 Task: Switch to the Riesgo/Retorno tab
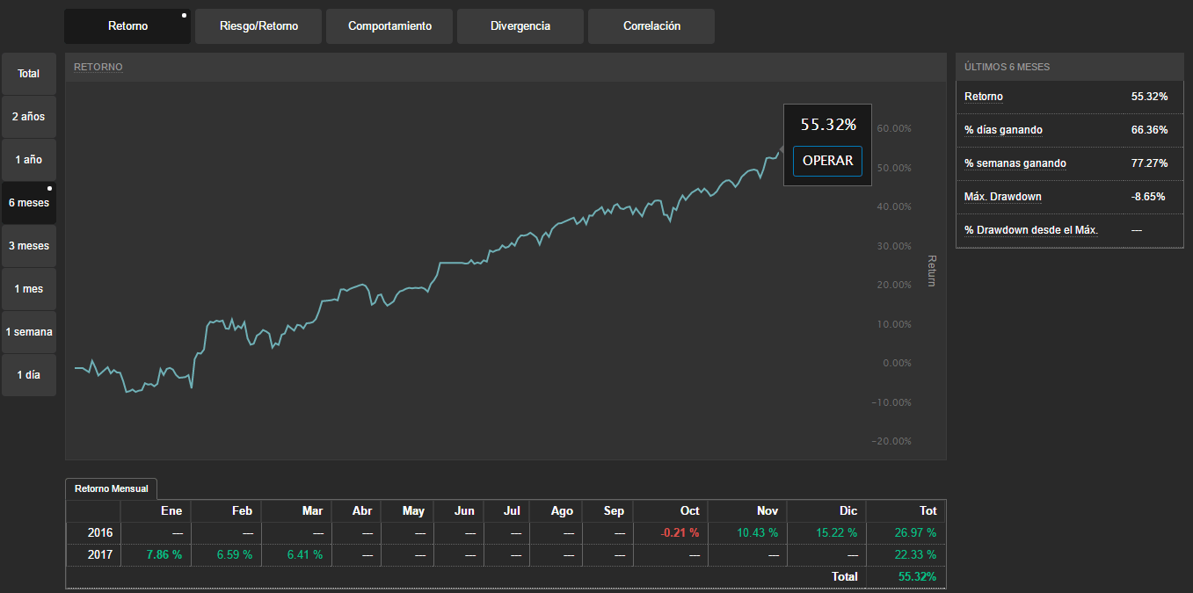point(258,26)
